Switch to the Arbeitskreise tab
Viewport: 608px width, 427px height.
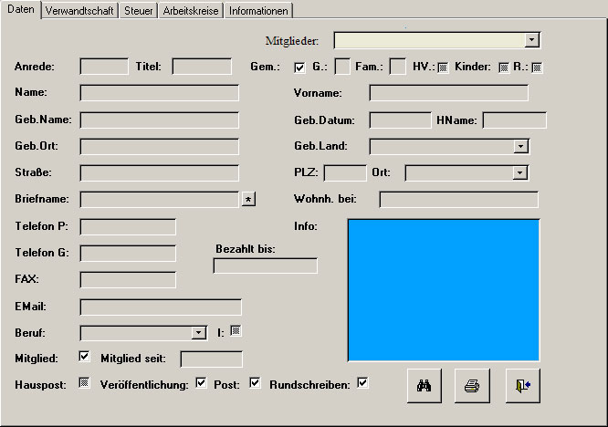pyautogui.click(x=191, y=11)
